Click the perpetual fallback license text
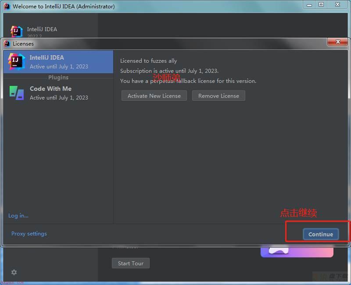Image resolution: width=351 pixels, height=285 pixels. 188,81
